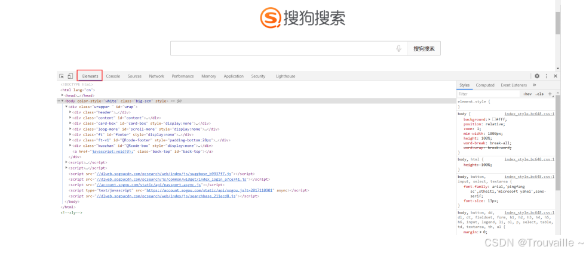Open the #fff background color swatch
This screenshot has height=253, width=586.
(x=493, y=119)
